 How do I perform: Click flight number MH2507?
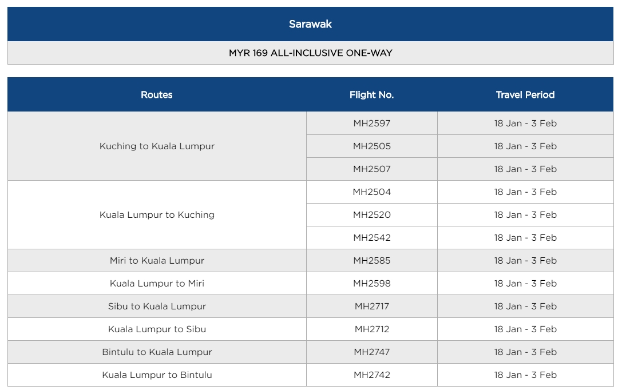pos(371,169)
